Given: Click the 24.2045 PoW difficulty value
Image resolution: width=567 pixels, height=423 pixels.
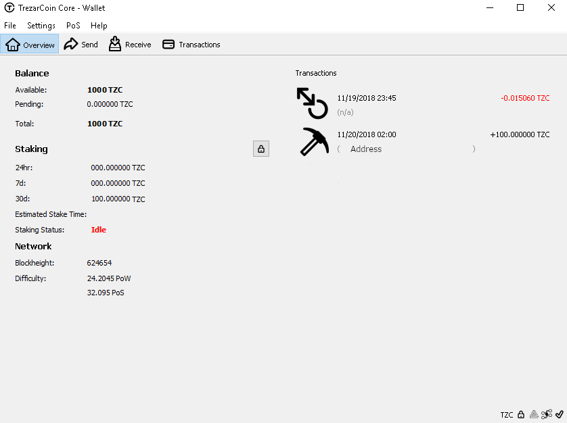Looking at the screenshot, I should point(109,278).
